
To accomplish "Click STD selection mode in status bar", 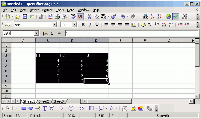I will click(102, 116).
